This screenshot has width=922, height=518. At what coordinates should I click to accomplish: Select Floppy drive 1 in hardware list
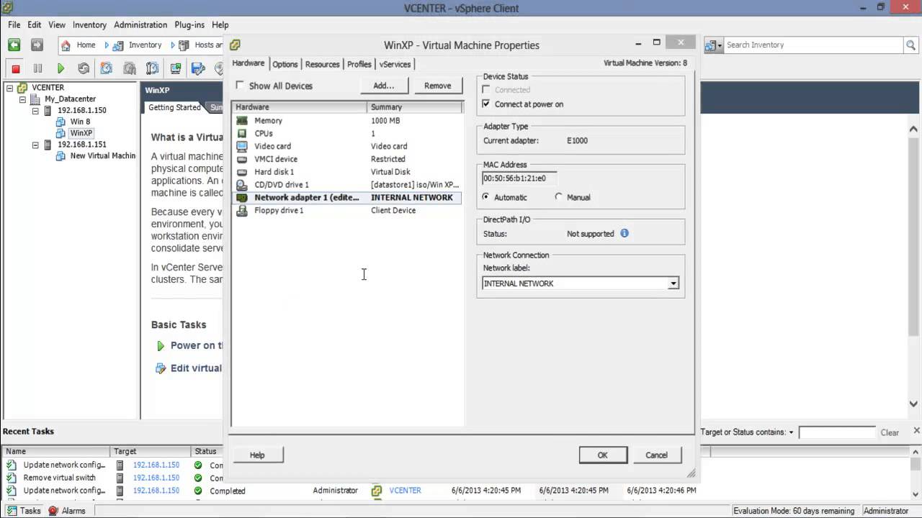click(346, 210)
